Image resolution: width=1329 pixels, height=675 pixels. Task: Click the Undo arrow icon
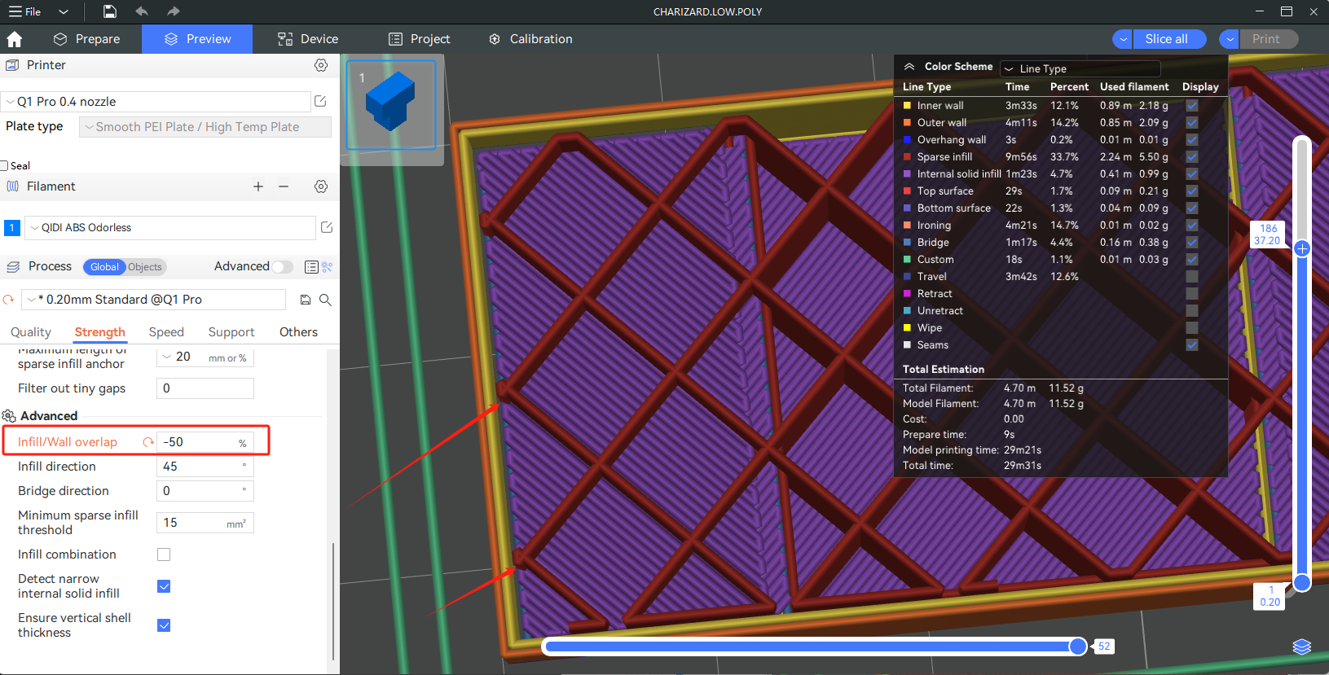142,11
